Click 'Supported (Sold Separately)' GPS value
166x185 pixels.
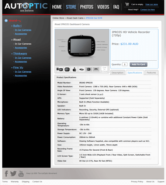click(92, 98)
